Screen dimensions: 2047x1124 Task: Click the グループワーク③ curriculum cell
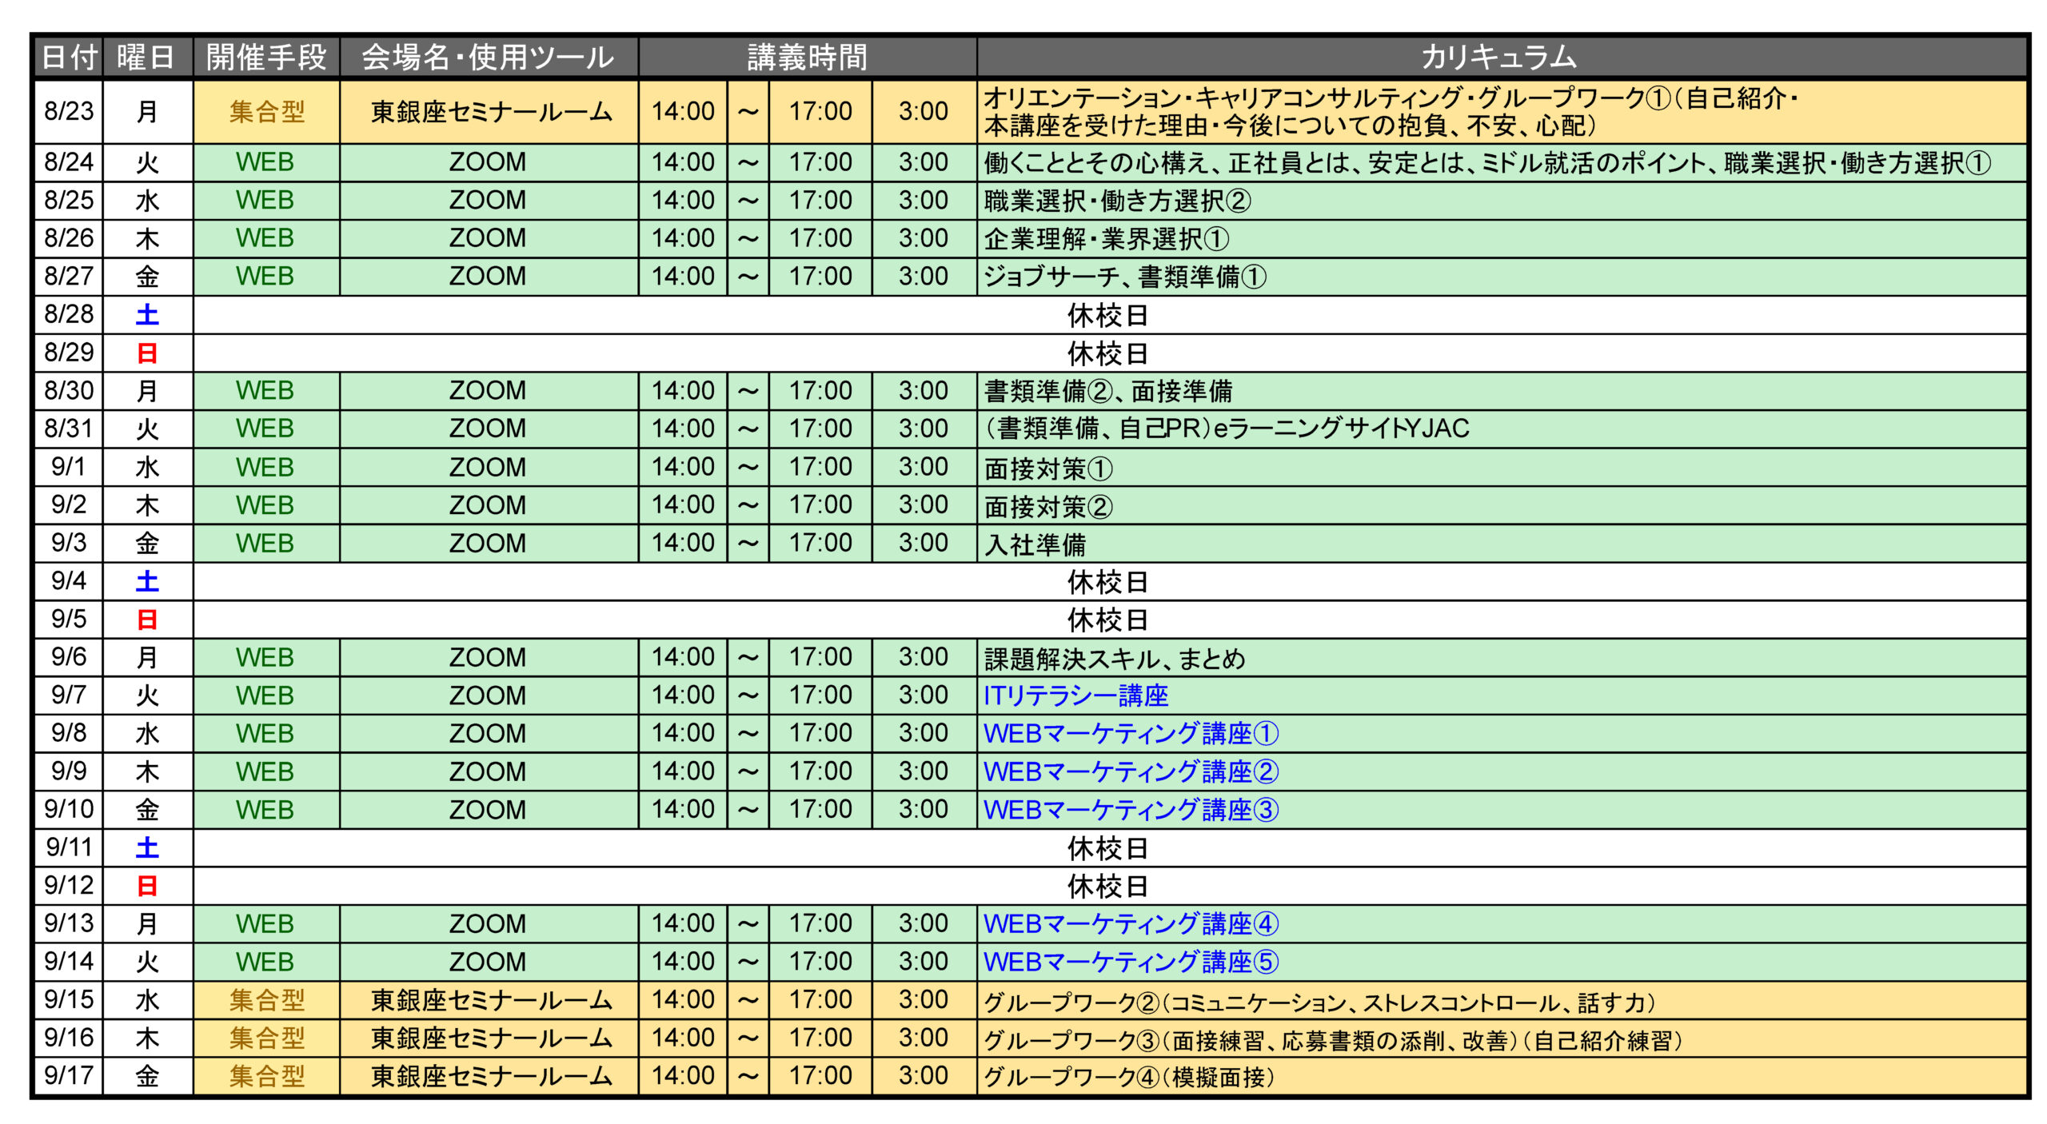1500,1038
